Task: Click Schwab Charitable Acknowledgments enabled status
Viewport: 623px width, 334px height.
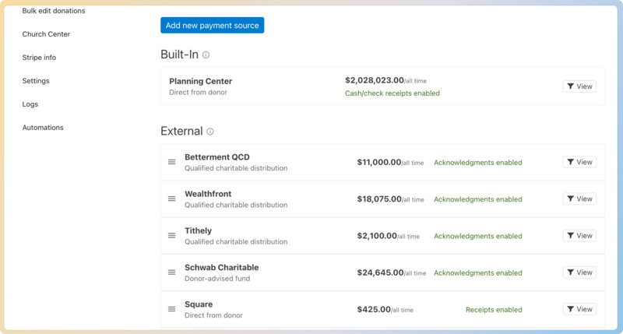Action: click(x=478, y=272)
